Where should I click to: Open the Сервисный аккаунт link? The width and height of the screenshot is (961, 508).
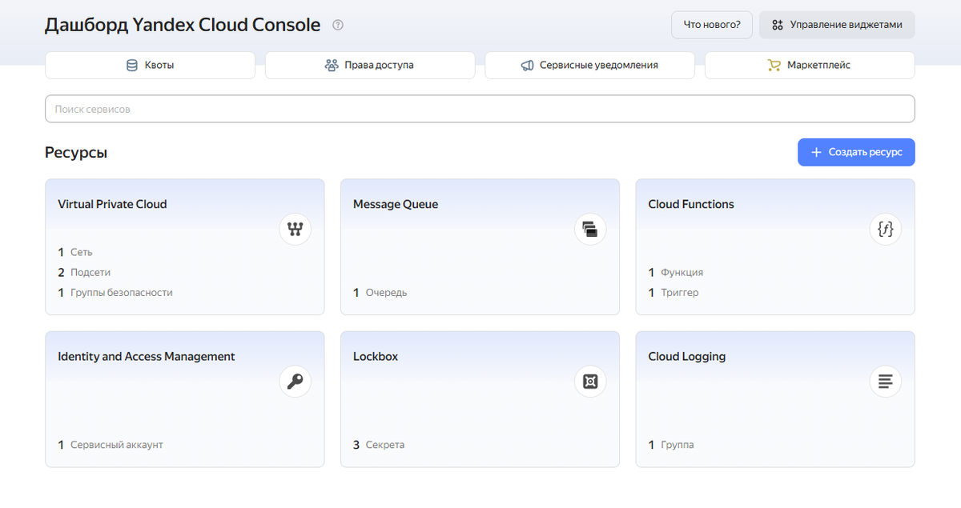coord(116,445)
